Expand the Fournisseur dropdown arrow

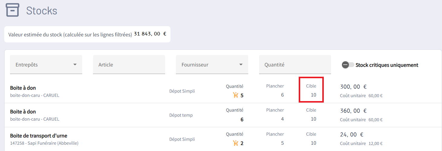[241, 64]
